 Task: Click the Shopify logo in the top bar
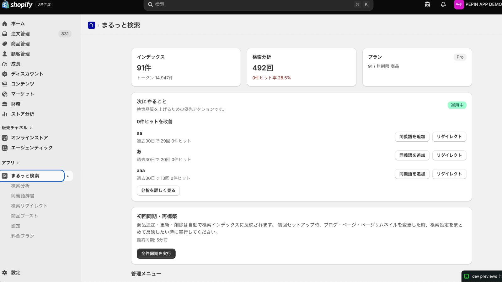click(x=17, y=5)
